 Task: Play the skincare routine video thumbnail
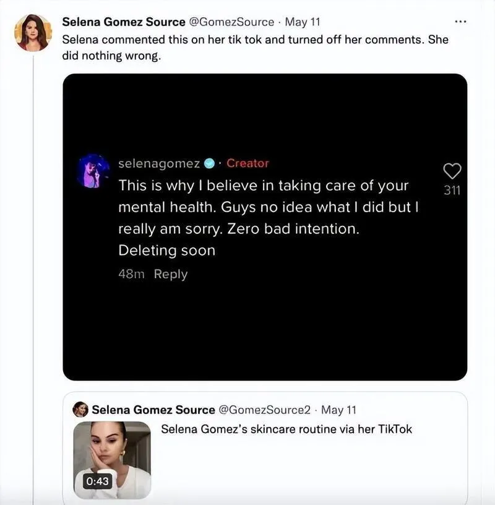(x=112, y=460)
